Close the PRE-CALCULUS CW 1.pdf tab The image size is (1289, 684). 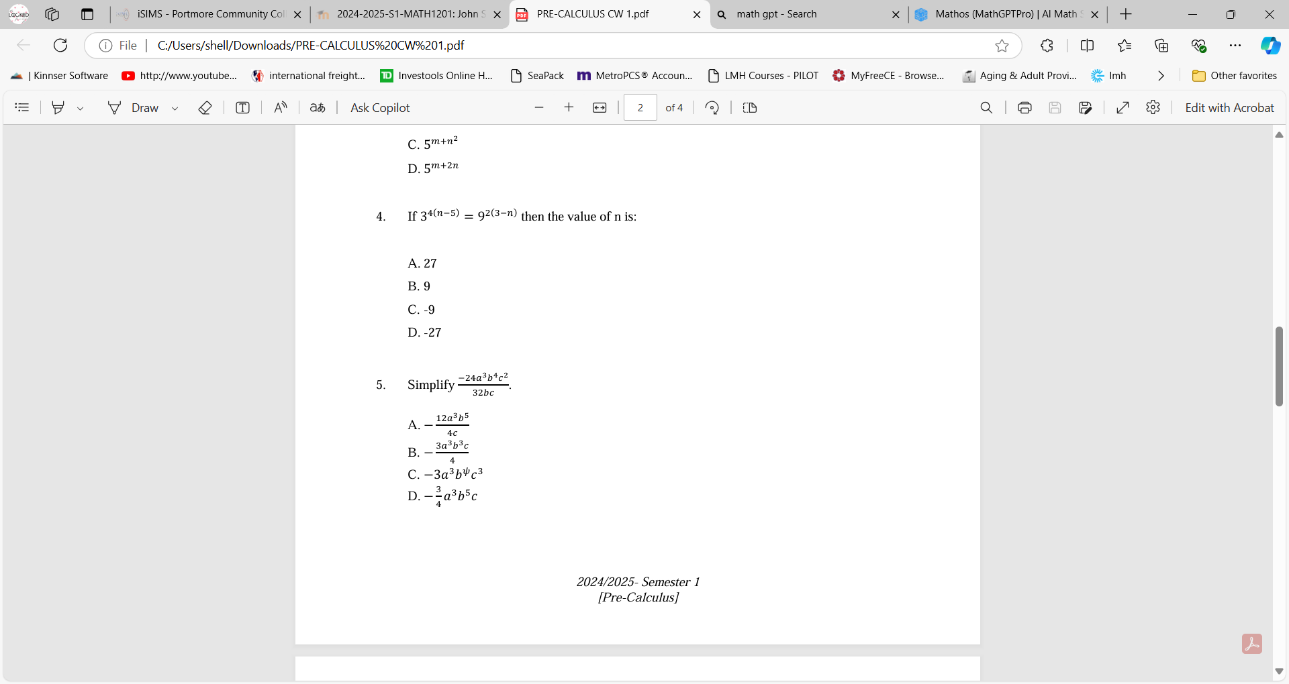coord(697,14)
